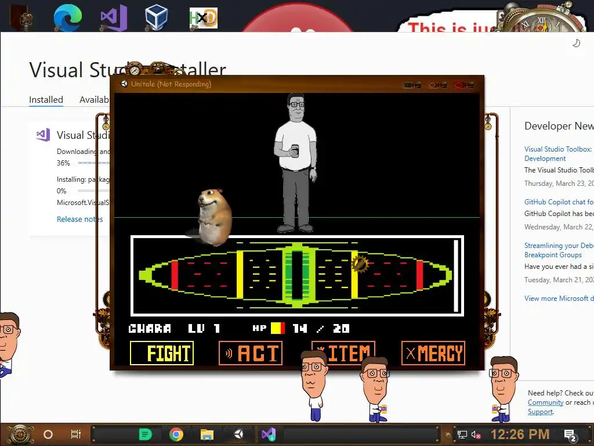Click the Visual Studio product logo in Installer
This screenshot has height=446, width=594.
coord(43,135)
